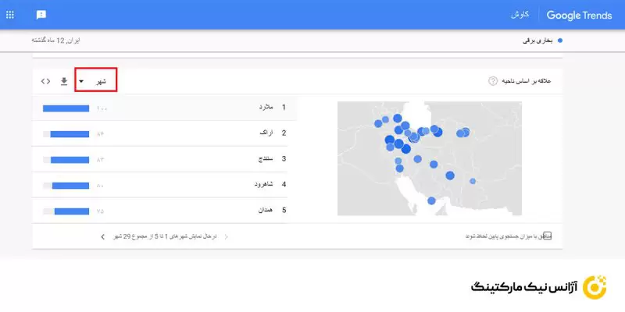Screen dimensions: 625x312
Task: Download the city data as CSV
Action: [x=64, y=80]
